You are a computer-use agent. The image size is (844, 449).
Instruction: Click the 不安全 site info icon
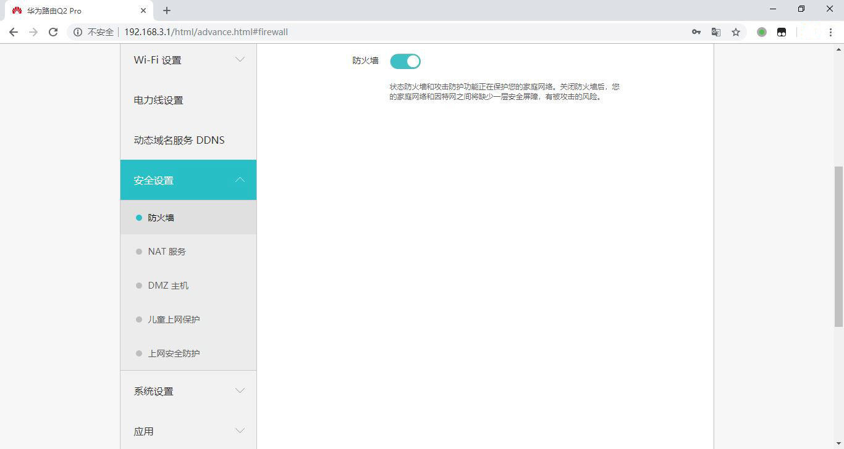[x=78, y=32]
